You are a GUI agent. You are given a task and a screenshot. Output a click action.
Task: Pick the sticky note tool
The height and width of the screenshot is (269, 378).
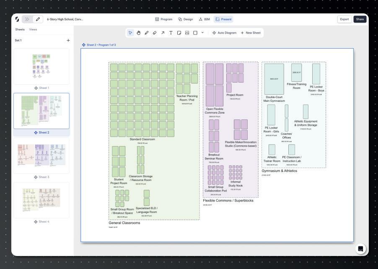click(179, 33)
